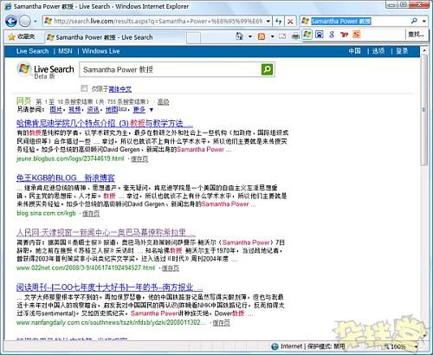Stop loading with the red X icon
Image resolution: width=433 pixels, height=355 pixels.
pyautogui.click(x=290, y=21)
